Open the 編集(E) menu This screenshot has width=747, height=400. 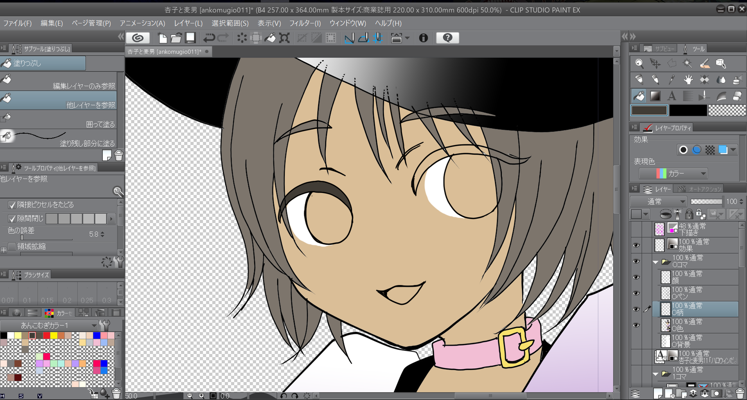point(52,23)
